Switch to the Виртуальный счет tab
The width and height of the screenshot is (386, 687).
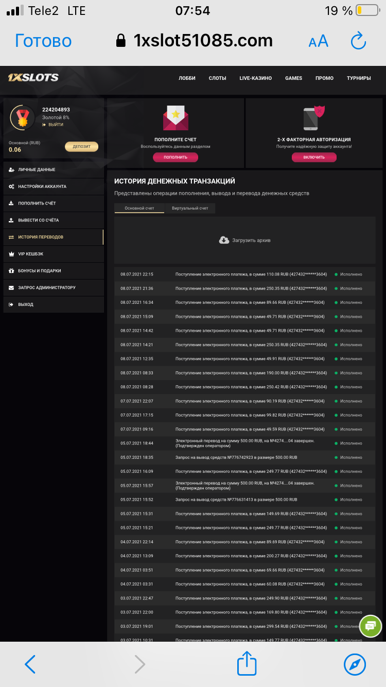[x=190, y=208]
